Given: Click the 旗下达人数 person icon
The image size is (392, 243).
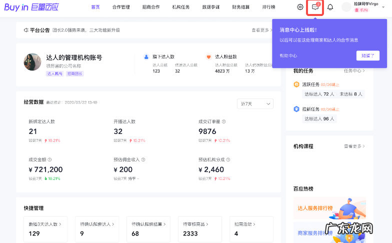Looking at the screenshot, I should coord(146,57).
